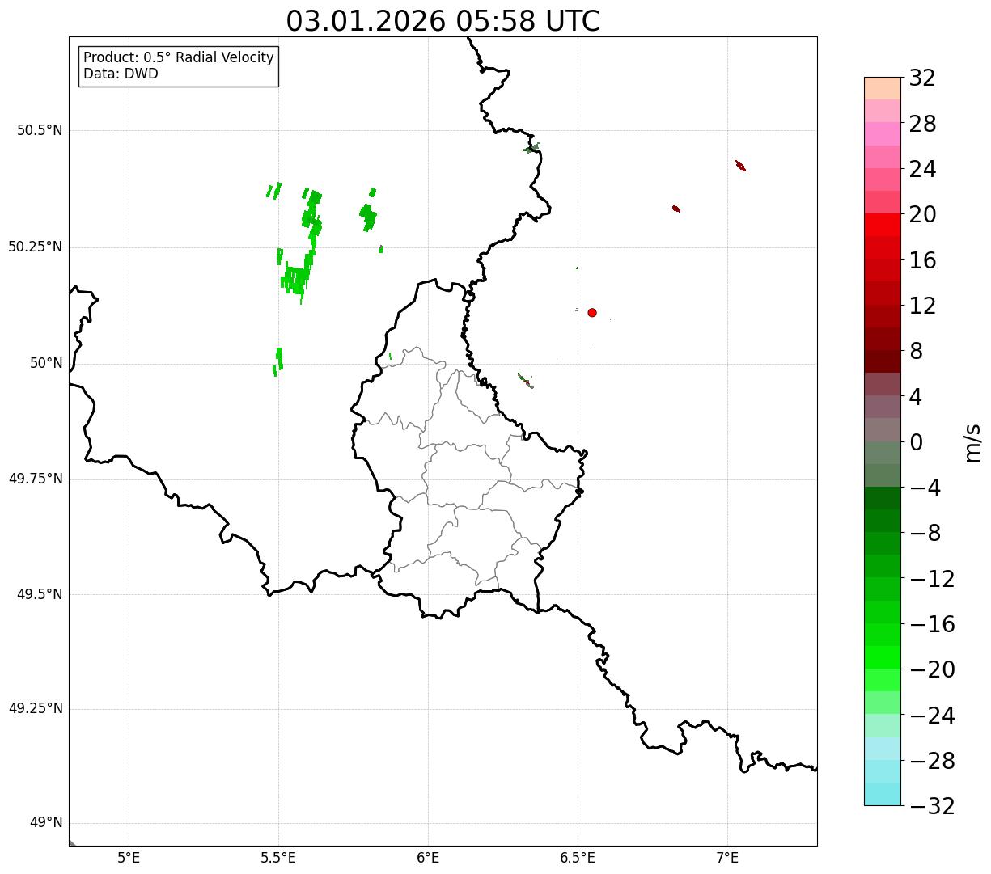This screenshot has width=991, height=874.
Task: Click the colorbar value 4
Action: pos(916,397)
